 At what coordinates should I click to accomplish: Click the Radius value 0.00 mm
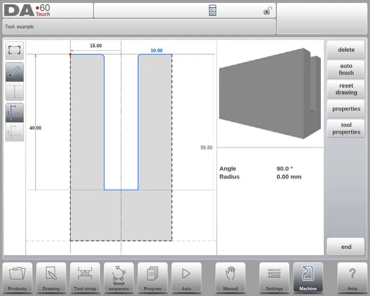coord(289,177)
